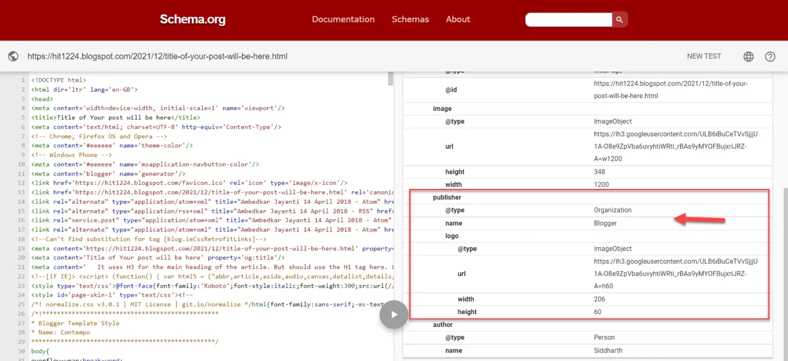
Task: Open the help question mark icon
Action: [770, 57]
